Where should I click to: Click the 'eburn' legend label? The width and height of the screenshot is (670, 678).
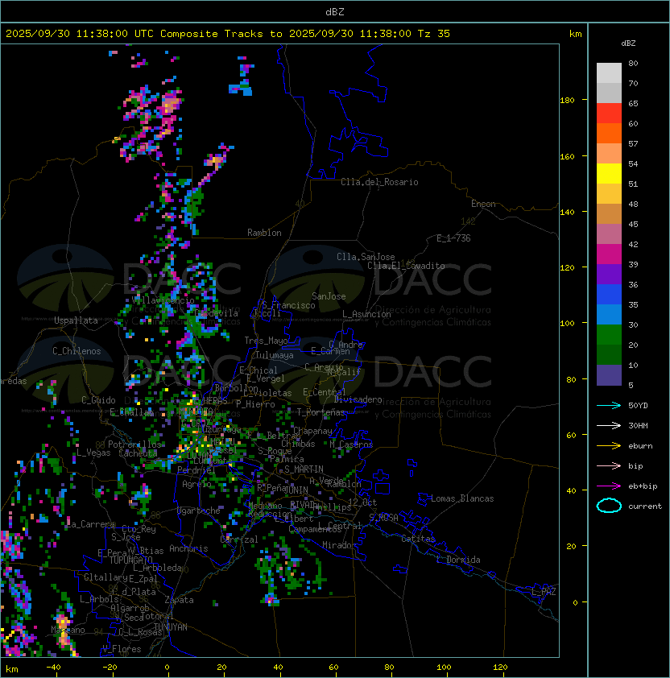tap(640, 445)
